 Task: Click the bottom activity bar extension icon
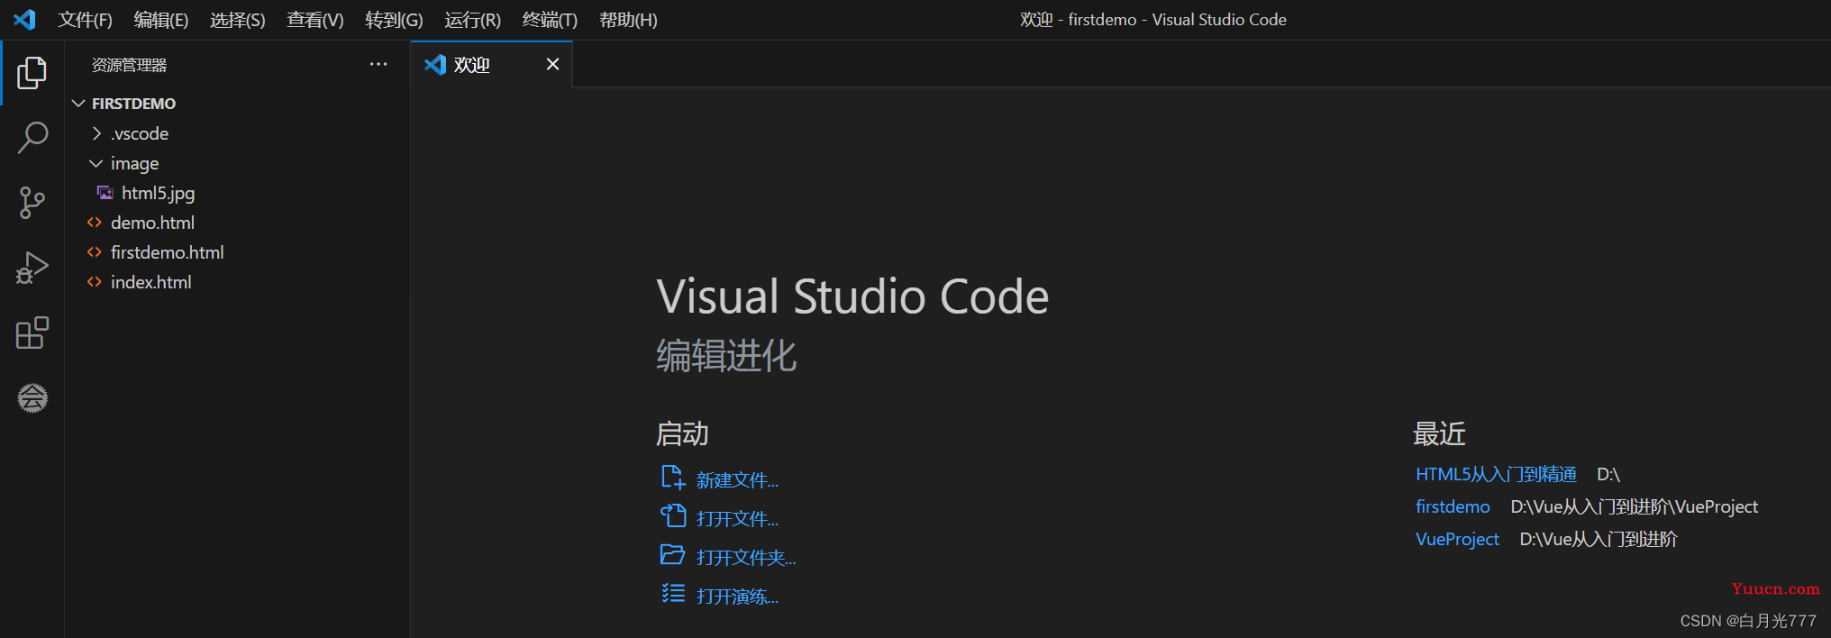pos(32,397)
